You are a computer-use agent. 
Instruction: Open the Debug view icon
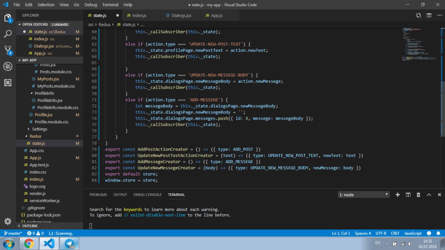click(x=8, y=66)
